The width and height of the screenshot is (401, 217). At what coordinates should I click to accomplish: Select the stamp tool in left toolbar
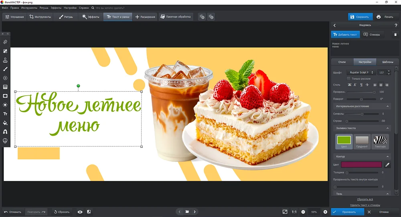point(5,60)
